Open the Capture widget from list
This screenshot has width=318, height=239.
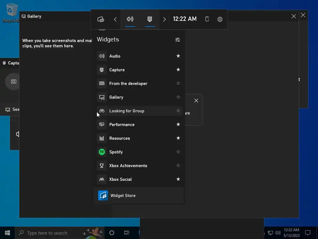click(139, 70)
